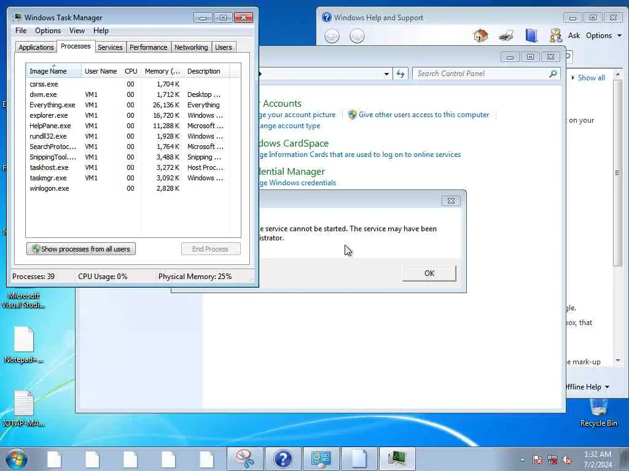The height and width of the screenshot is (471, 629).
Task: Select the HelpPane.exe process row
Action: click(128, 126)
